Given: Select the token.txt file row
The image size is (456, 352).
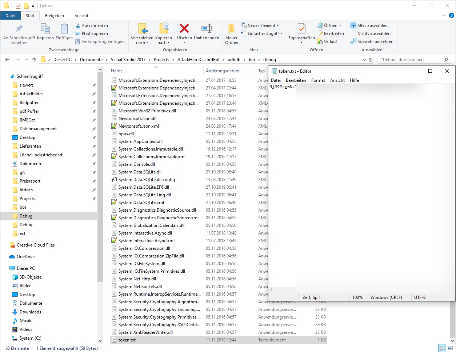Looking at the screenshot, I should [218, 340].
